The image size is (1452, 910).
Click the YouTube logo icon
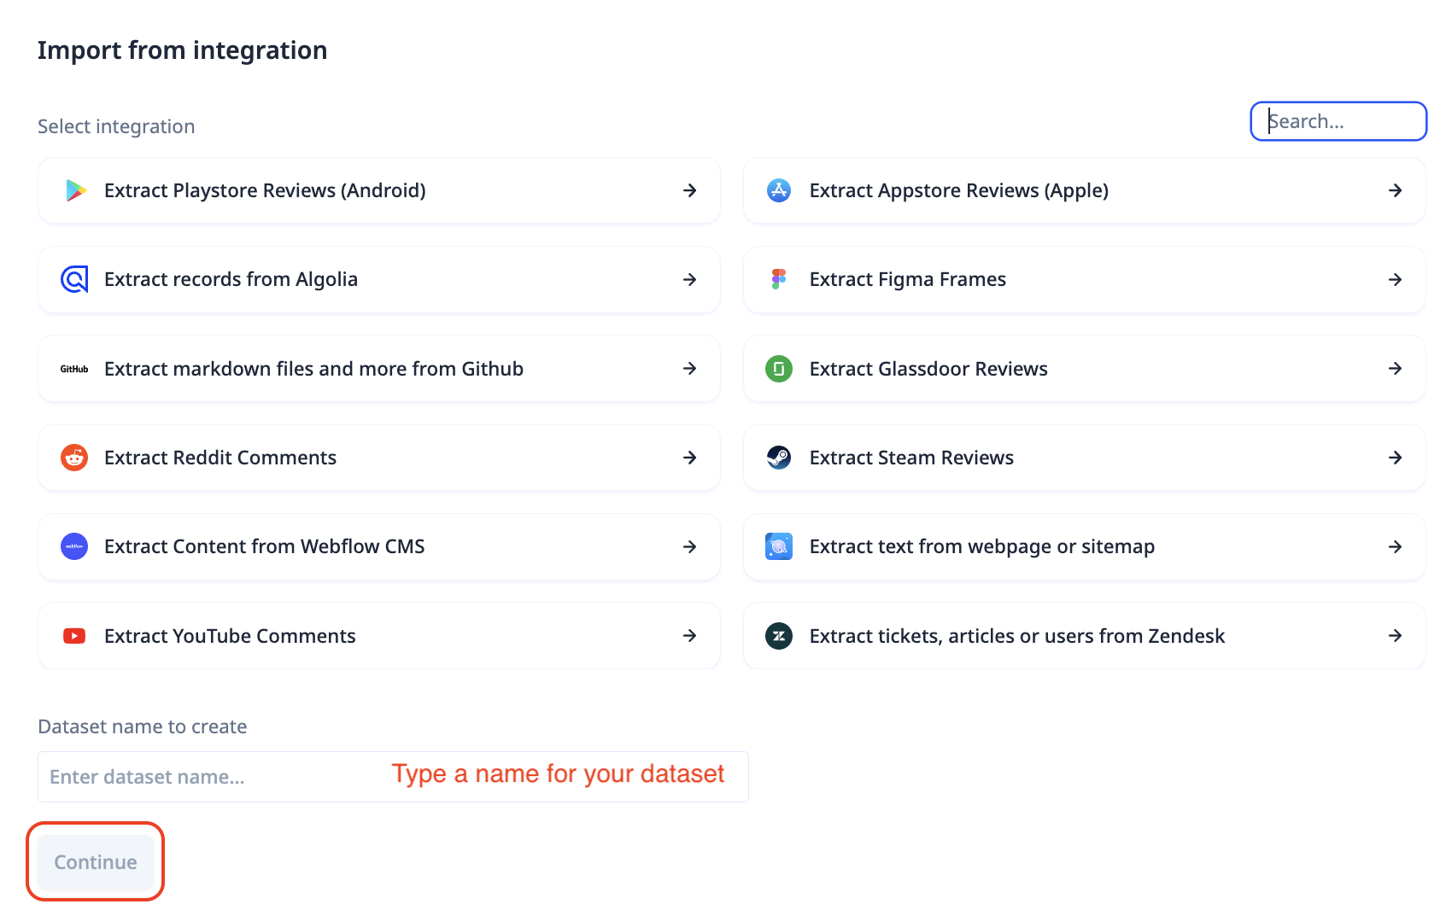click(x=74, y=636)
